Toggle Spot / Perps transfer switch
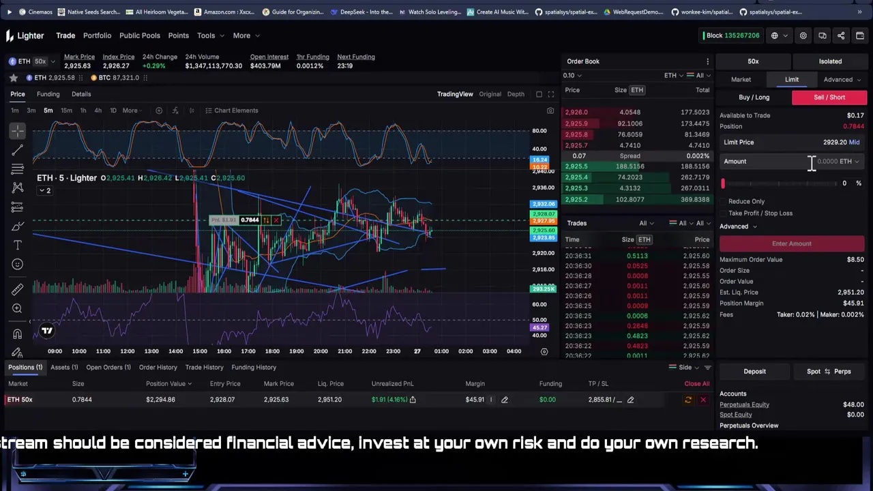Image resolution: width=873 pixels, height=491 pixels. [x=828, y=372]
